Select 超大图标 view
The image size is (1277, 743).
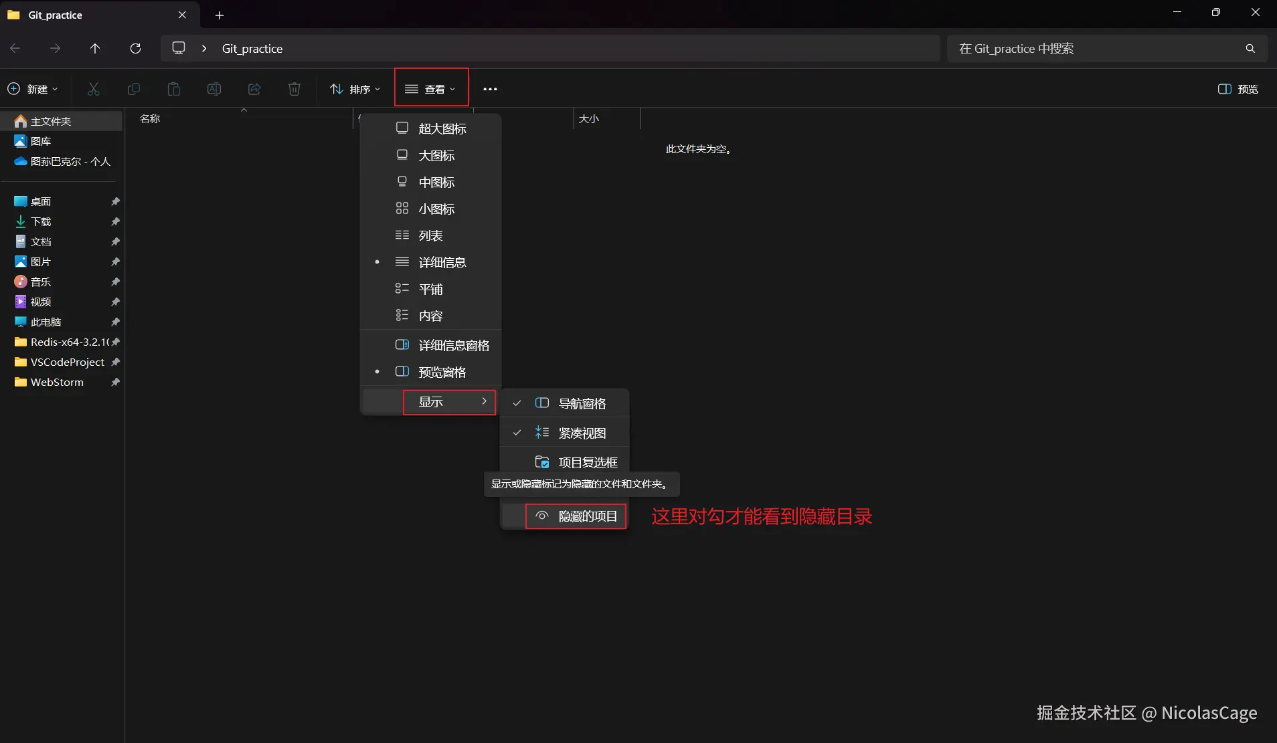(x=431, y=128)
